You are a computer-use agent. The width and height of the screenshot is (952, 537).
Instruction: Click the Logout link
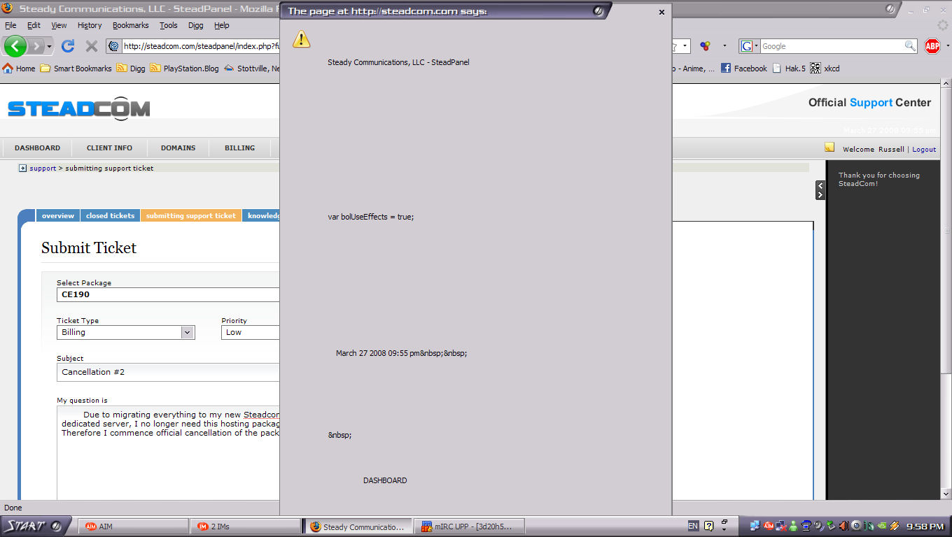coord(924,150)
